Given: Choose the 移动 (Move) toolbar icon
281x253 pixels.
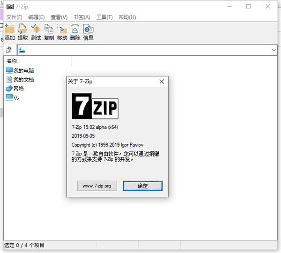Looking at the screenshot, I should click(x=62, y=29).
